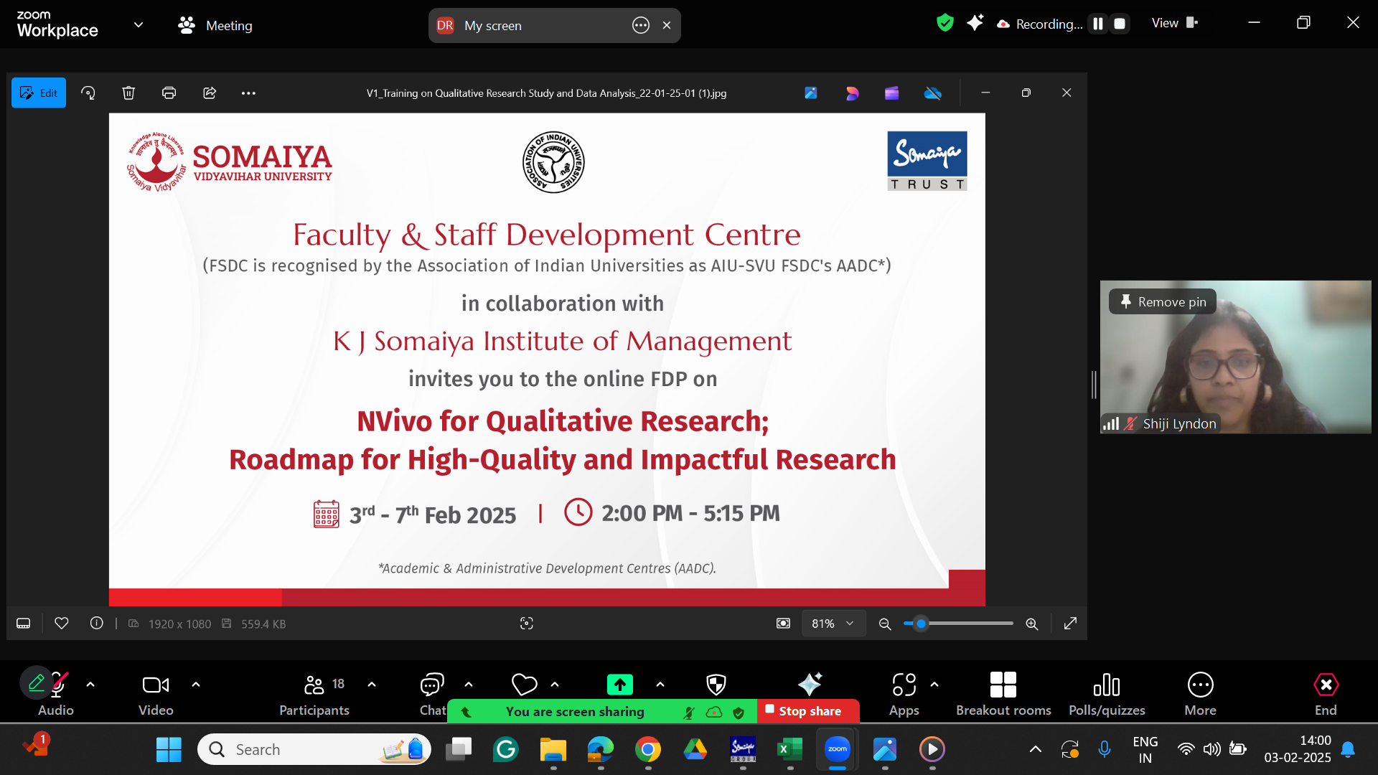
Task: Rotate the image counterclockwise
Action: 88,93
